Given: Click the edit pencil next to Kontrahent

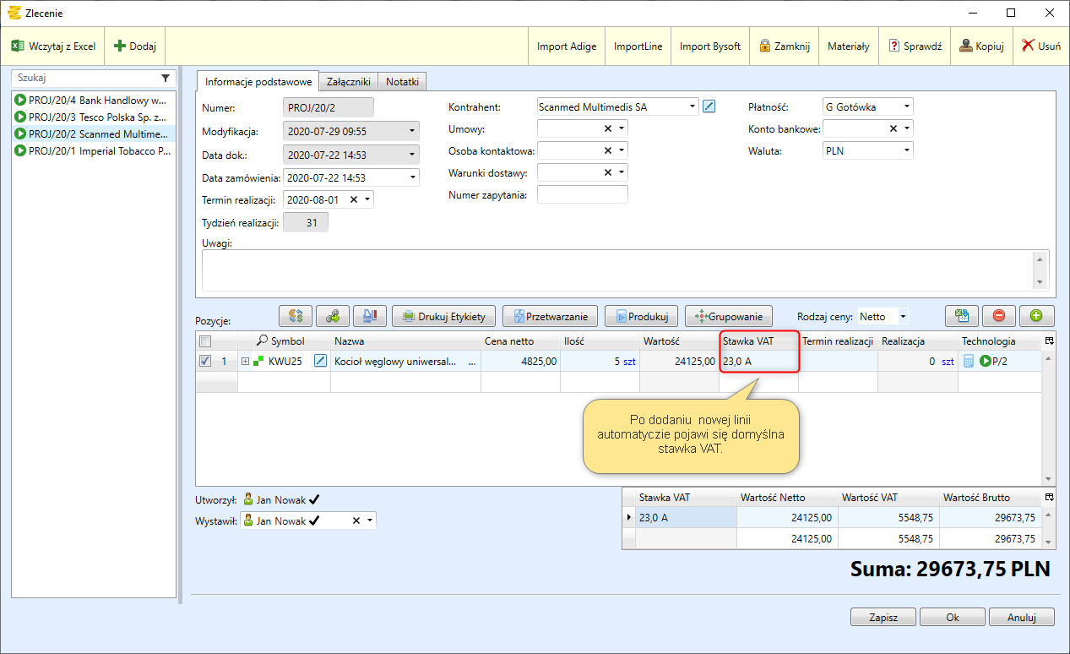Looking at the screenshot, I should (x=709, y=106).
